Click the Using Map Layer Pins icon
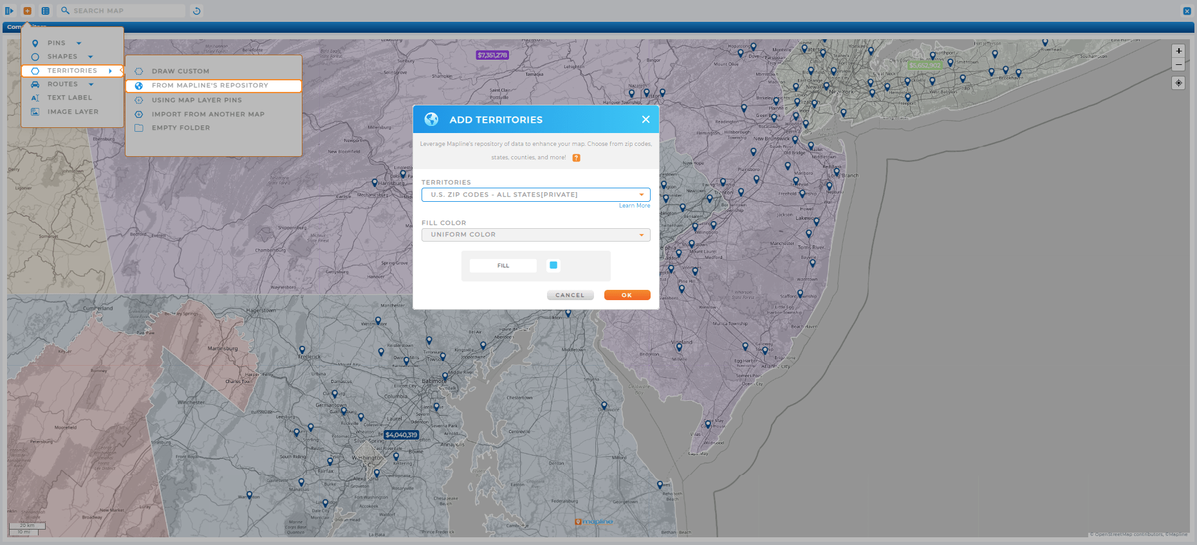The height and width of the screenshot is (545, 1197). 139,100
